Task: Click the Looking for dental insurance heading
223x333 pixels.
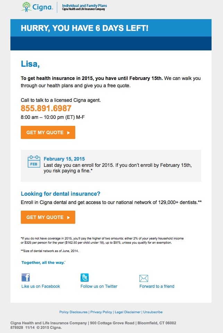Action: click(60, 194)
